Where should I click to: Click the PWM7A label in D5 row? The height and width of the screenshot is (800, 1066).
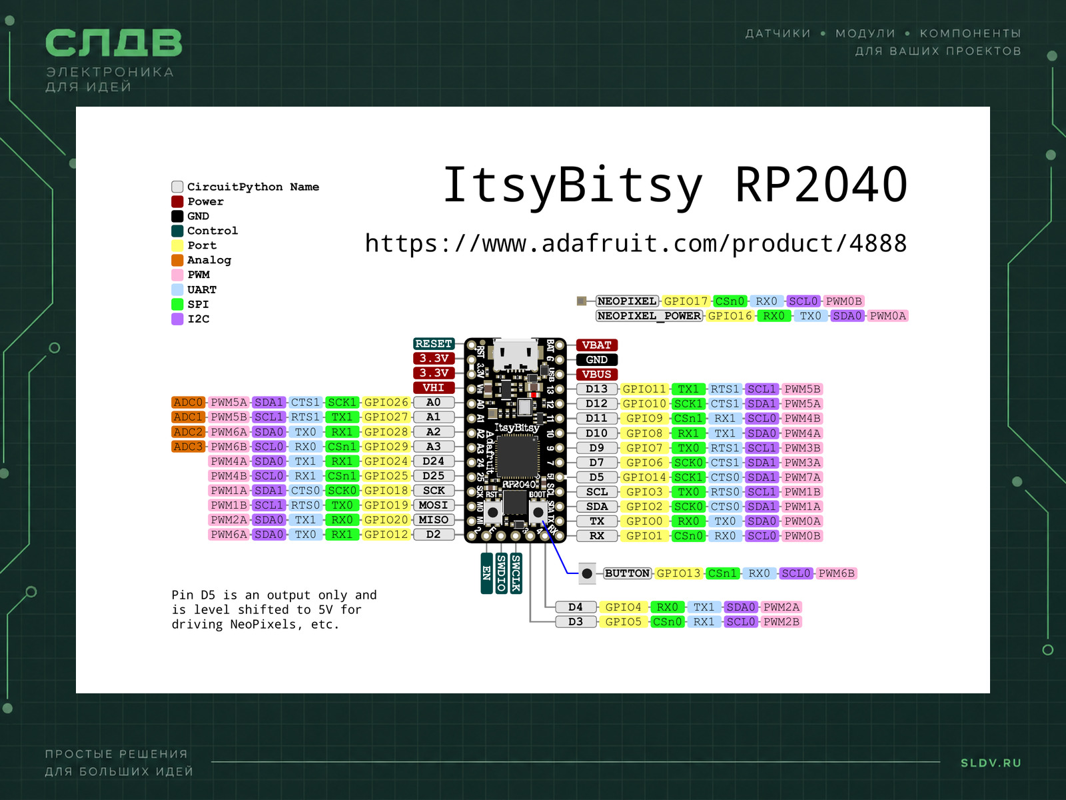(803, 477)
